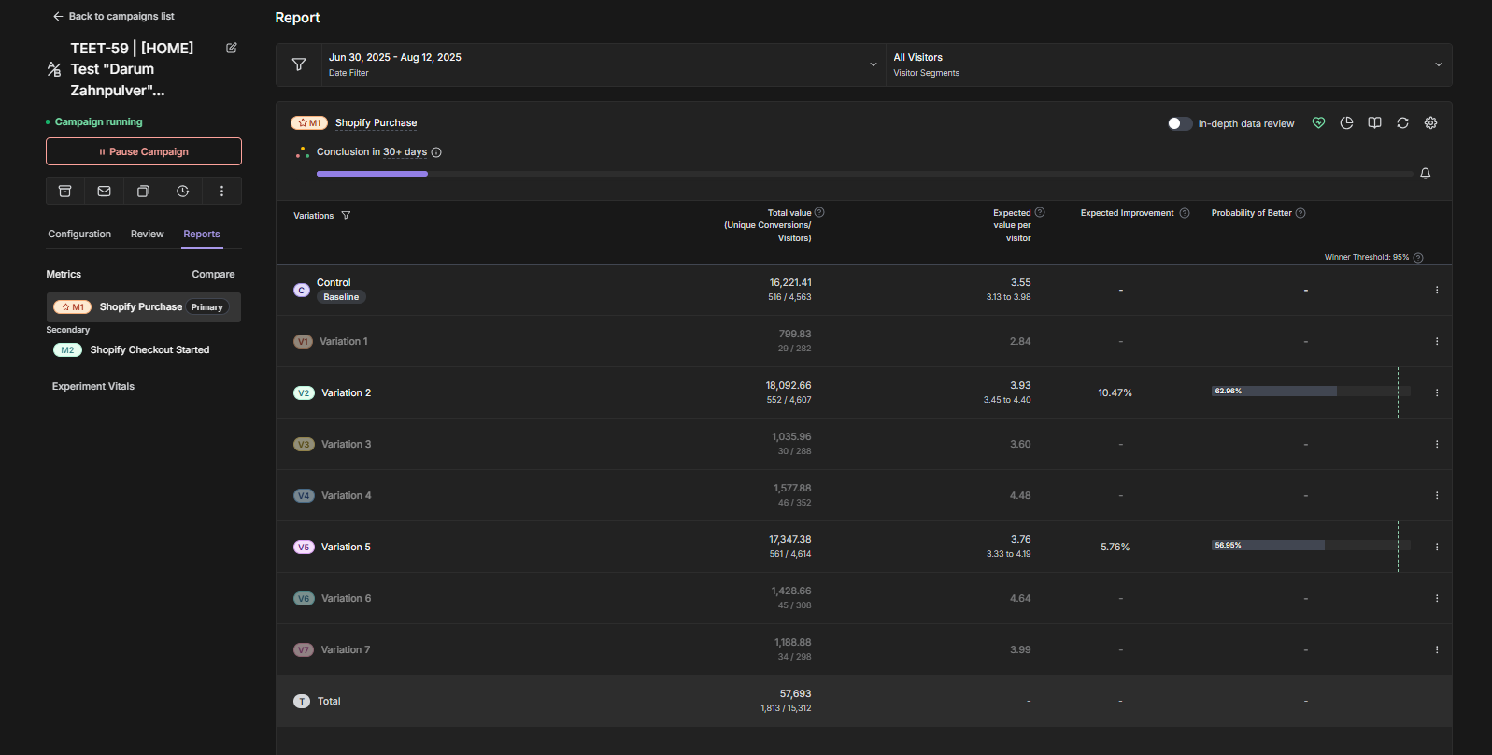
Task: Go back to campaigns list
Action: [114, 16]
